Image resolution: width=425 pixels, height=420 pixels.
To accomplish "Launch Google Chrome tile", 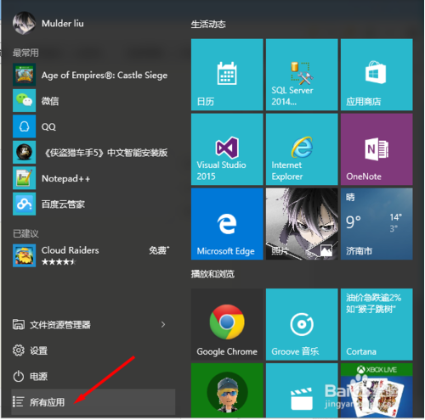I will click(227, 324).
